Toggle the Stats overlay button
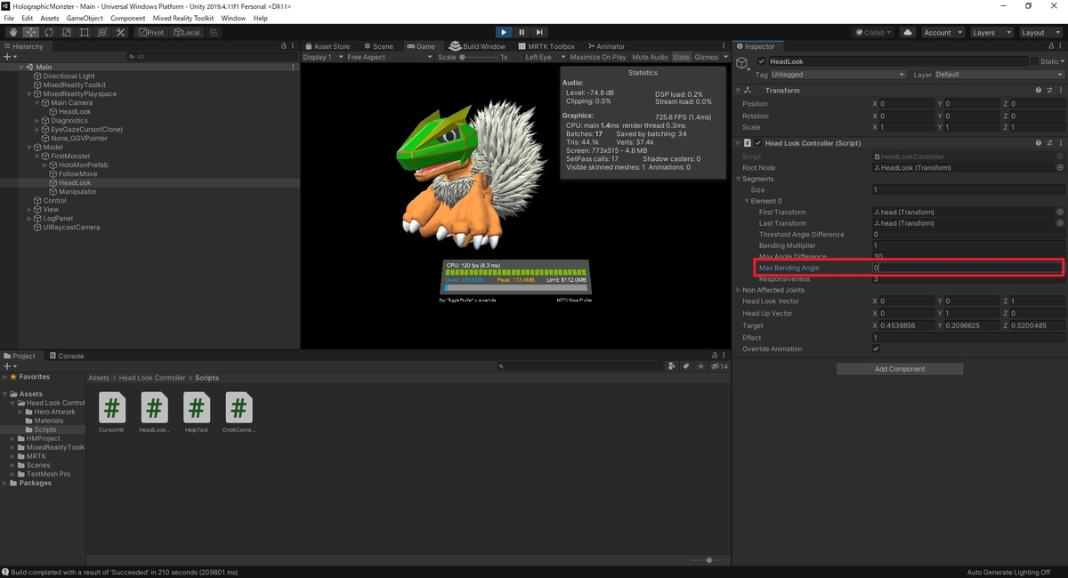This screenshot has width=1068, height=578. click(x=681, y=57)
